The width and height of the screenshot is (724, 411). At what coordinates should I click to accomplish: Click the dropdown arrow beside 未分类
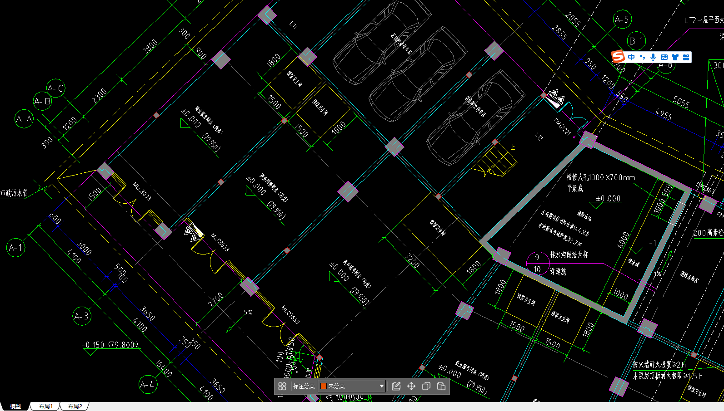click(381, 386)
